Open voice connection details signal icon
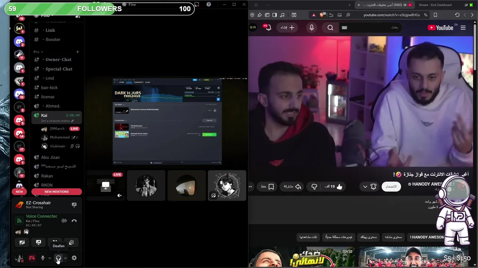Screen dimensions: 478x268 click(19, 221)
